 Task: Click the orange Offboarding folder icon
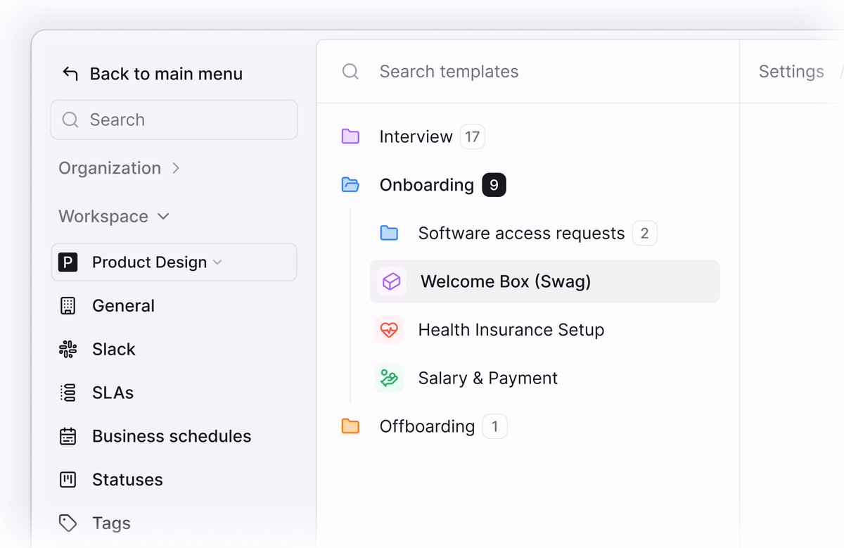click(x=350, y=426)
